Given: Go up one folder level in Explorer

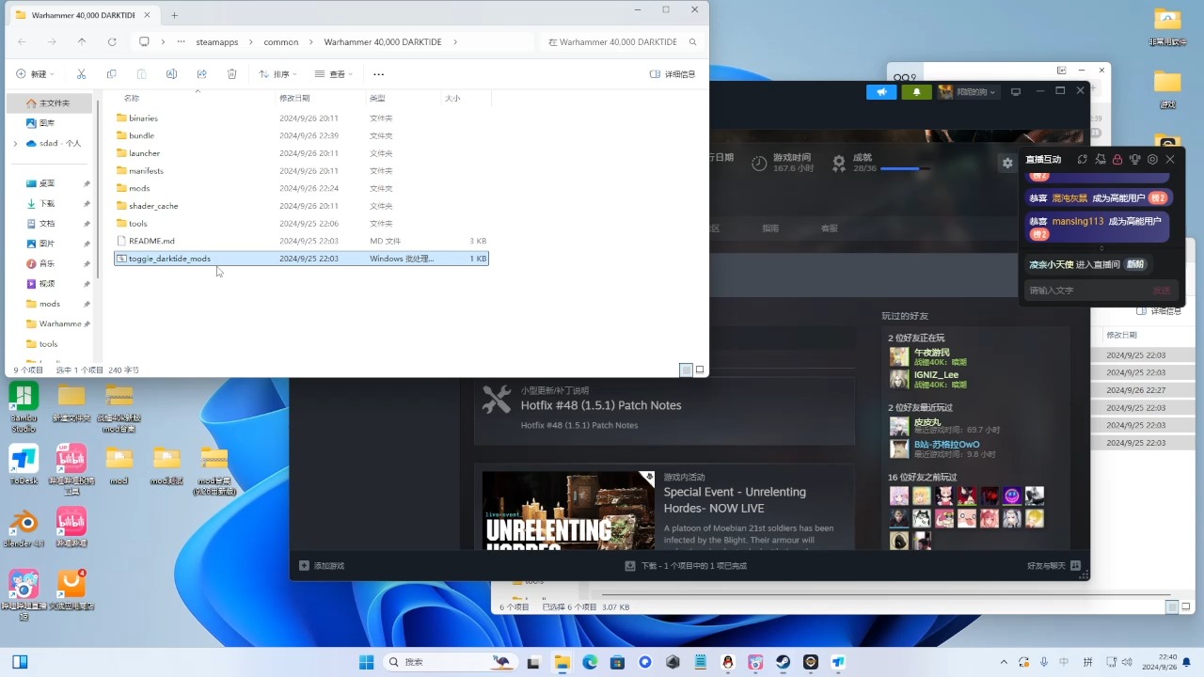Looking at the screenshot, I should (82, 42).
